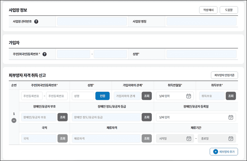Open 피부양자 인정기준 button
Viewport: 247px width, 161px height.
pyautogui.click(x=224, y=75)
